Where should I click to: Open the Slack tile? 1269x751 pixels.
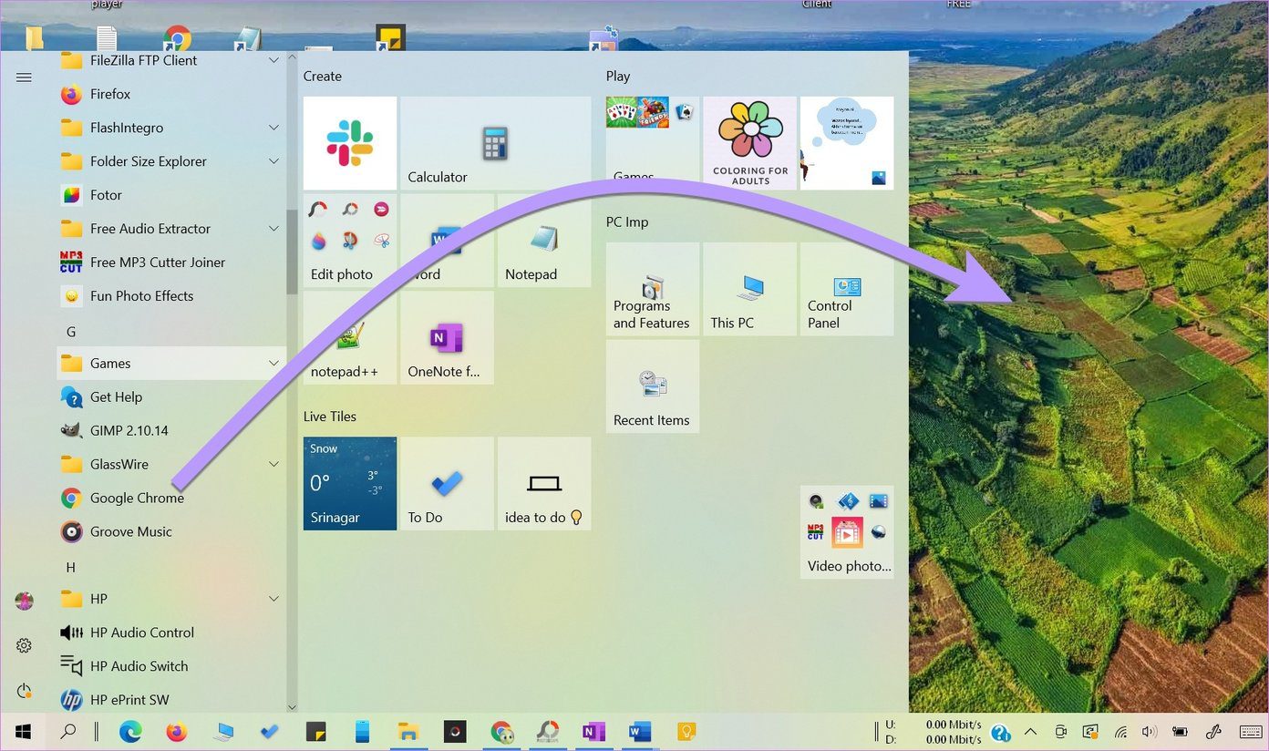pos(350,143)
